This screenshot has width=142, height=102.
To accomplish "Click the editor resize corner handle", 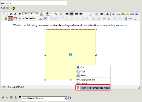I will click(139, 88).
